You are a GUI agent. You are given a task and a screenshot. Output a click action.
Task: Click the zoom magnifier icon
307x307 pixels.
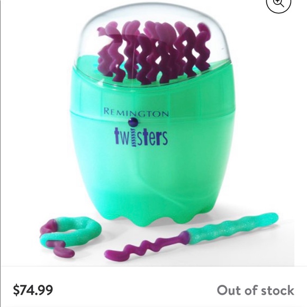pos(278,4)
